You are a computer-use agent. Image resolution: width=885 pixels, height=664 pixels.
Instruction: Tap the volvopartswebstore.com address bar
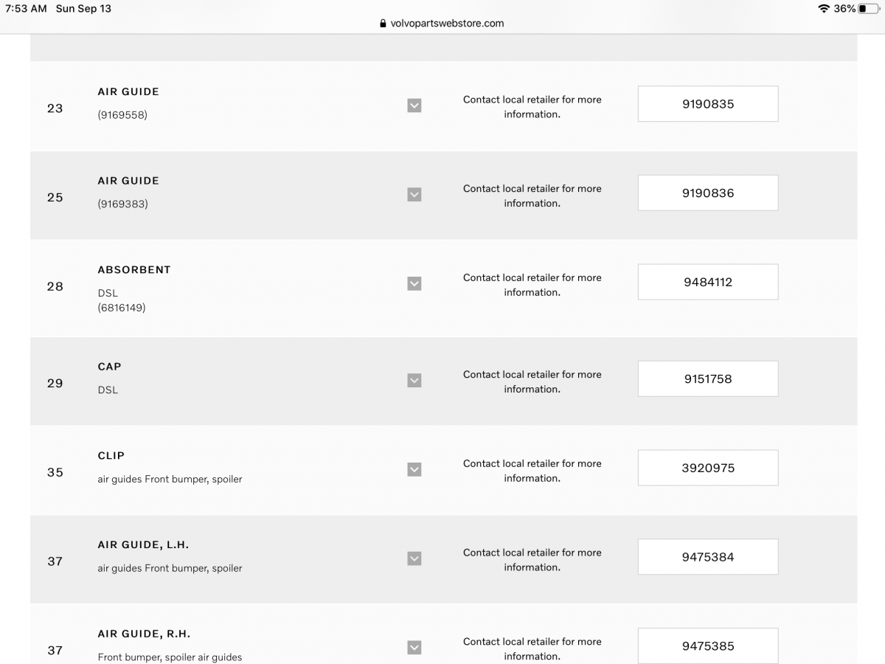click(x=447, y=24)
